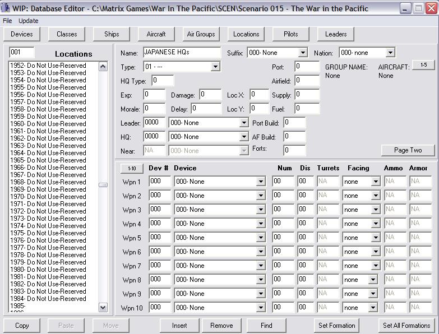Click the Name field with JAPANESE HQs

pos(182,52)
